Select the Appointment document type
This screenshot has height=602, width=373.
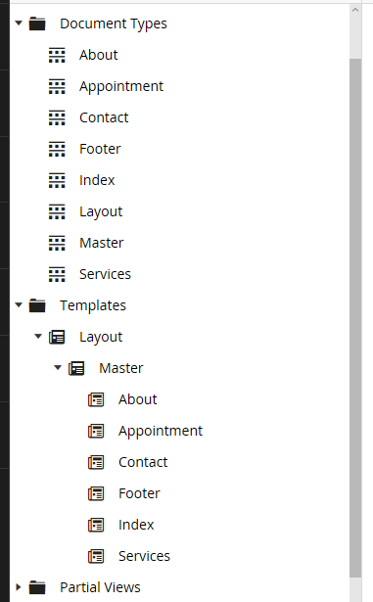(x=121, y=87)
